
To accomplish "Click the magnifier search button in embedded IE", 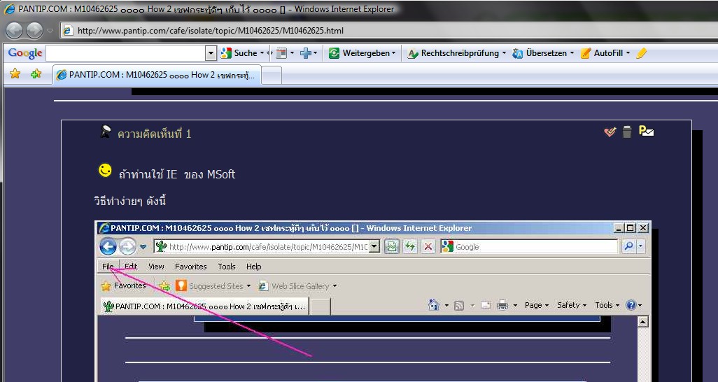I will pos(628,246).
